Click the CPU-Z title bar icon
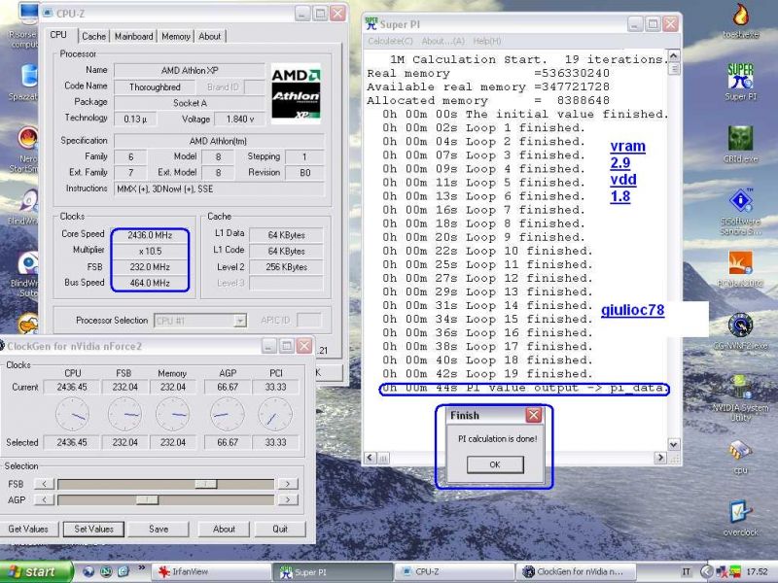The image size is (778, 583). [48, 14]
